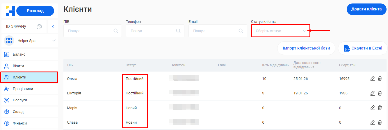Image resolution: width=388 pixels, height=130 pixels.
Task: Open the Статус клієнта dropdown
Action: 280,31
